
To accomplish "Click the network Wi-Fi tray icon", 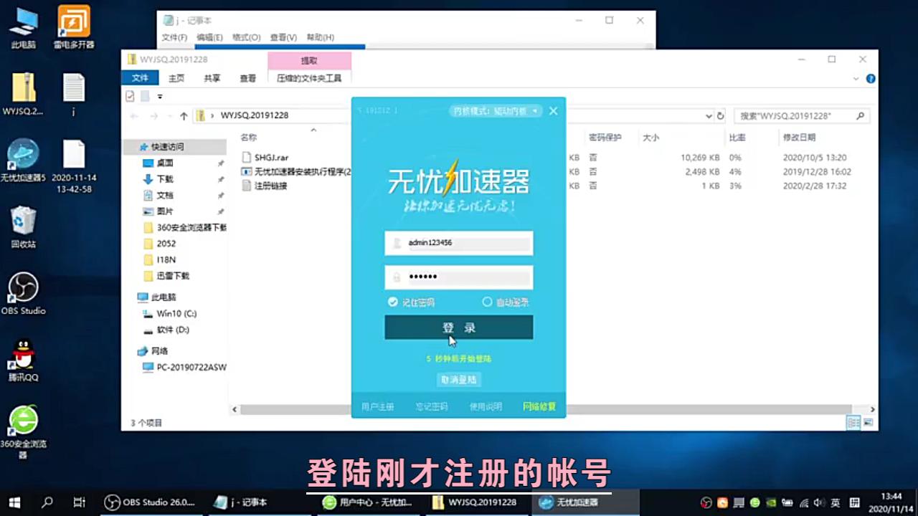I will tap(803, 502).
